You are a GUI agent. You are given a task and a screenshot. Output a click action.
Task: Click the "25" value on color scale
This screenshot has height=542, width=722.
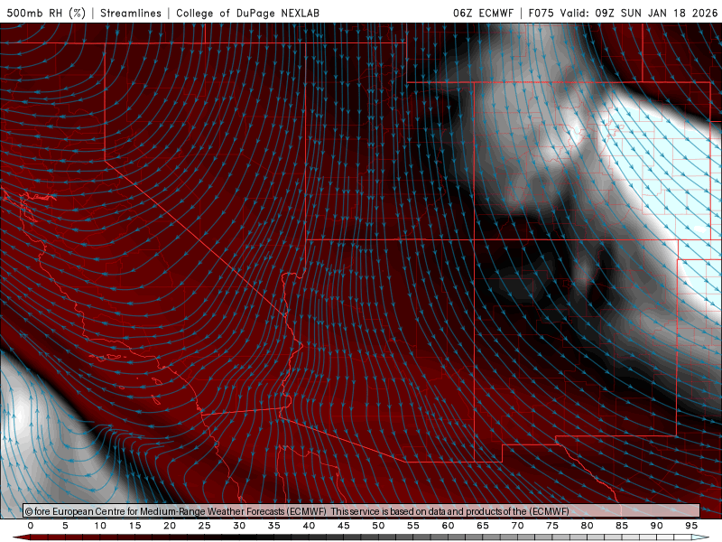(x=205, y=526)
